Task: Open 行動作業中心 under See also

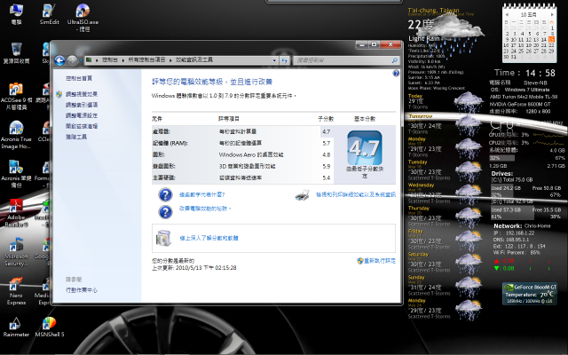Action: pos(82,290)
